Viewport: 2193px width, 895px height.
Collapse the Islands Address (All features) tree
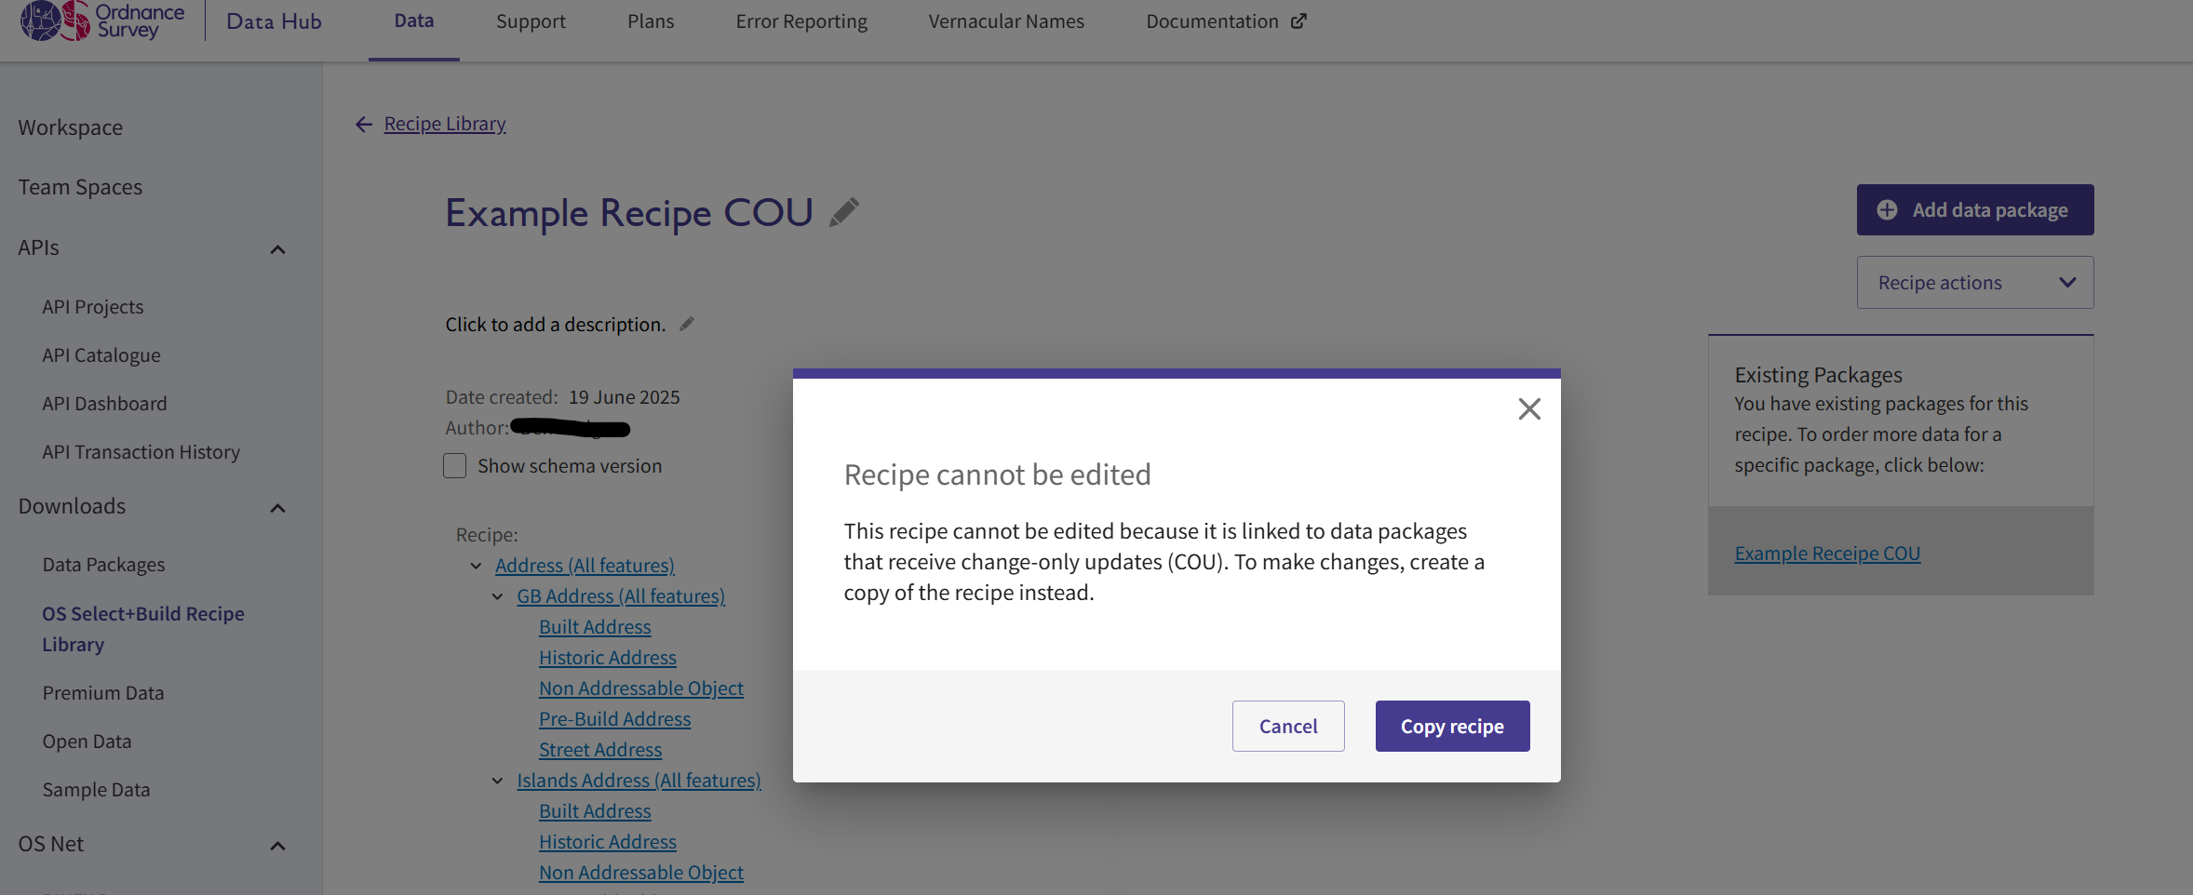(498, 781)
